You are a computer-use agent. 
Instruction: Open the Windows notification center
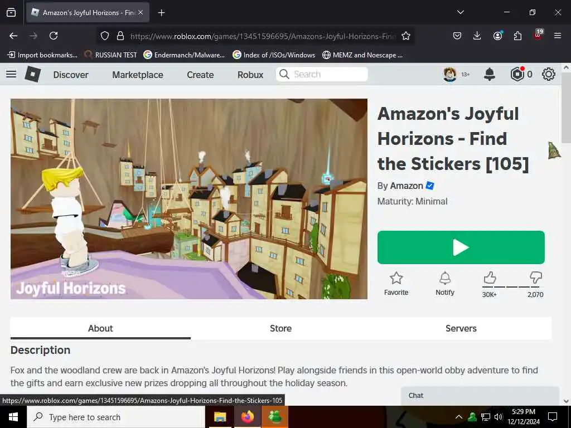[x=553, y=417]
